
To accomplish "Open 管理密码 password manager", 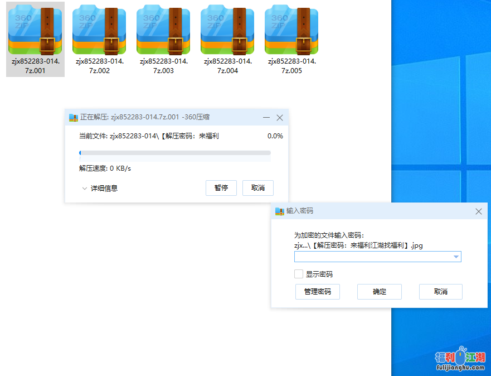I will tap(318, 292).
